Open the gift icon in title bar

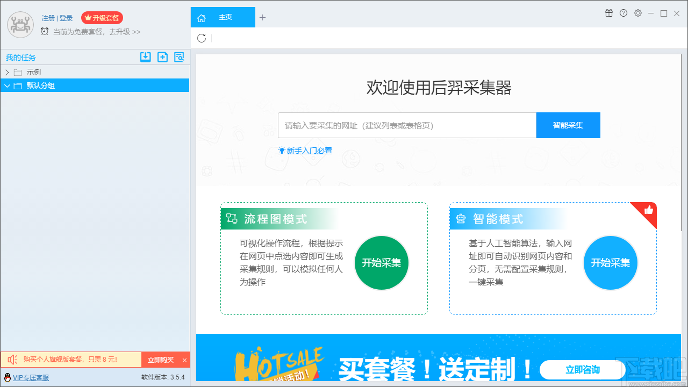tap(609, 13)
